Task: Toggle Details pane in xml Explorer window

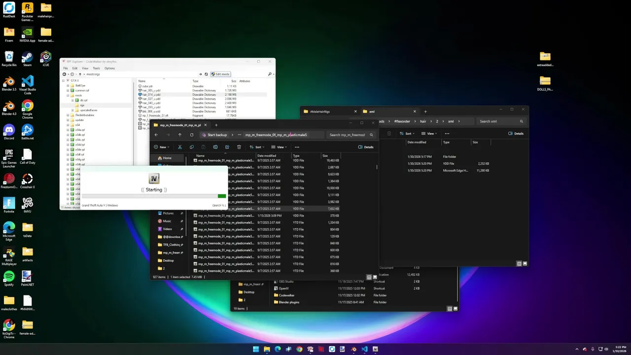Action: pos(516,133)
